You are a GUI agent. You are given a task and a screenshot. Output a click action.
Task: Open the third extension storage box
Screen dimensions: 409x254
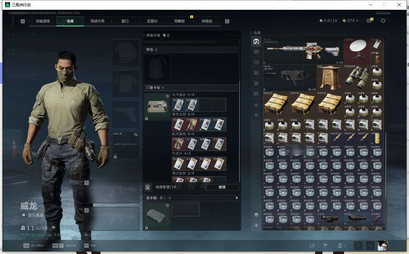pyautogui.click(x=256, y=72)
